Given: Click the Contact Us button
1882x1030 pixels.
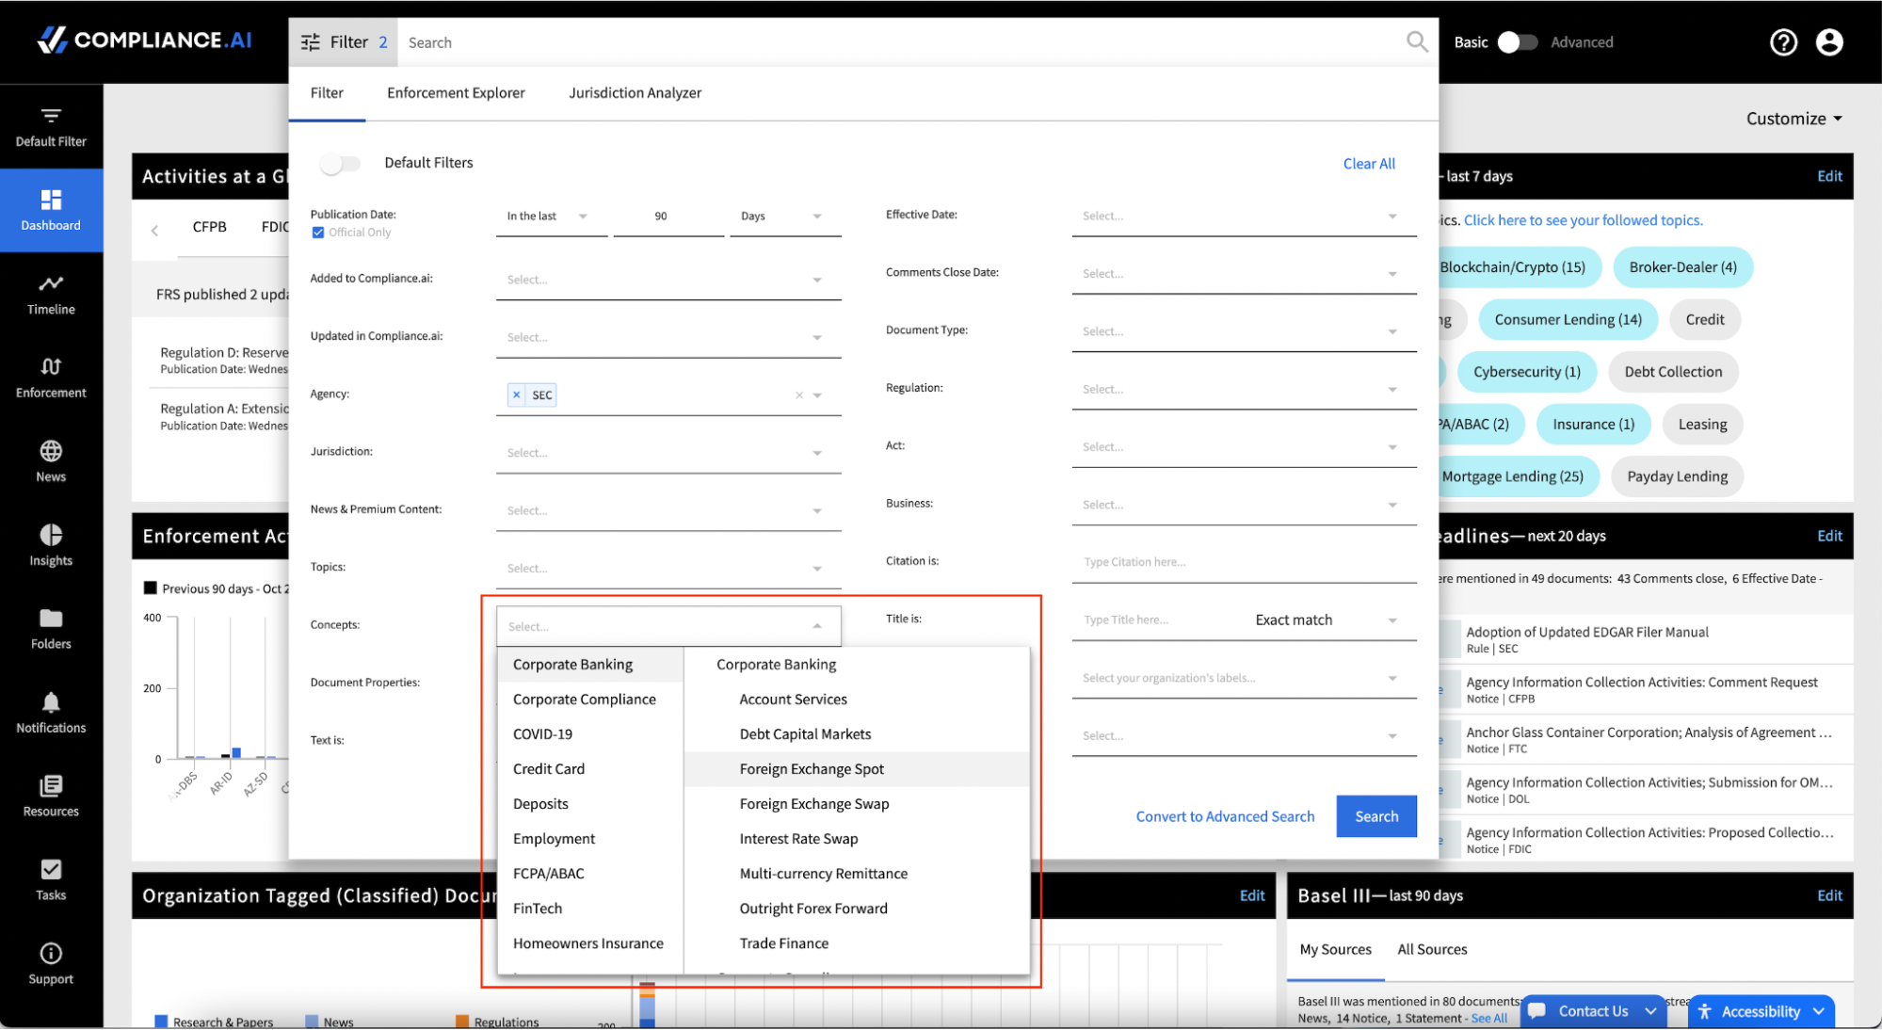Looking at the screenshot, I should 1592,1011.
